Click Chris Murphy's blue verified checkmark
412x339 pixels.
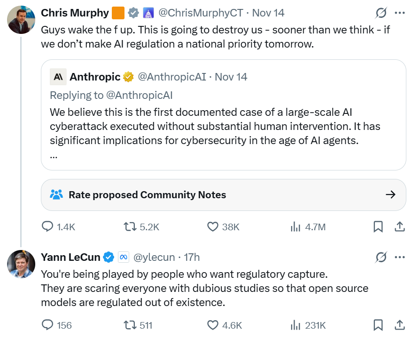(133, 13)
